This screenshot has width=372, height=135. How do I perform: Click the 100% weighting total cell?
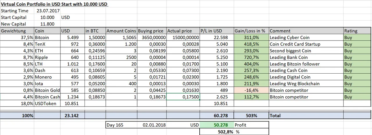17,115
